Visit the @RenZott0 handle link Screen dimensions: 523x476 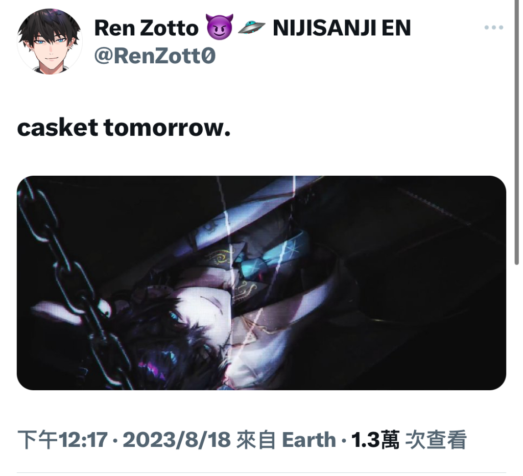(155, 56)
